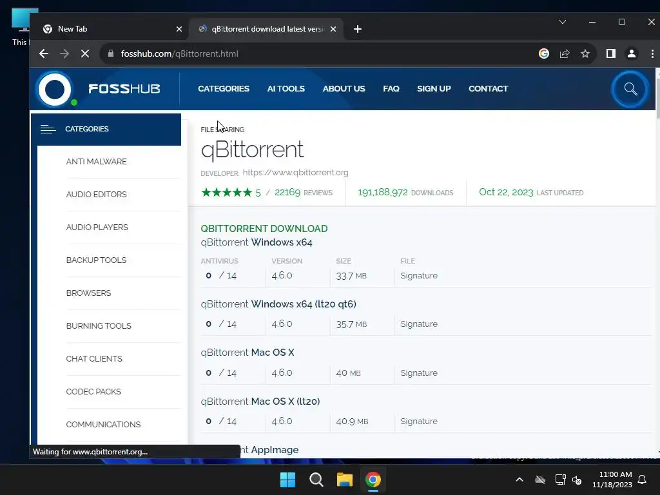
Task: Open BACKUP TOOLS category
Action: click(96, 260)
